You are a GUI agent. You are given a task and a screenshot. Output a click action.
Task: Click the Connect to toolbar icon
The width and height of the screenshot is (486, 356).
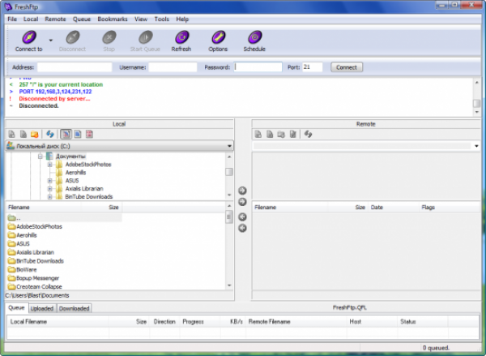28,39
